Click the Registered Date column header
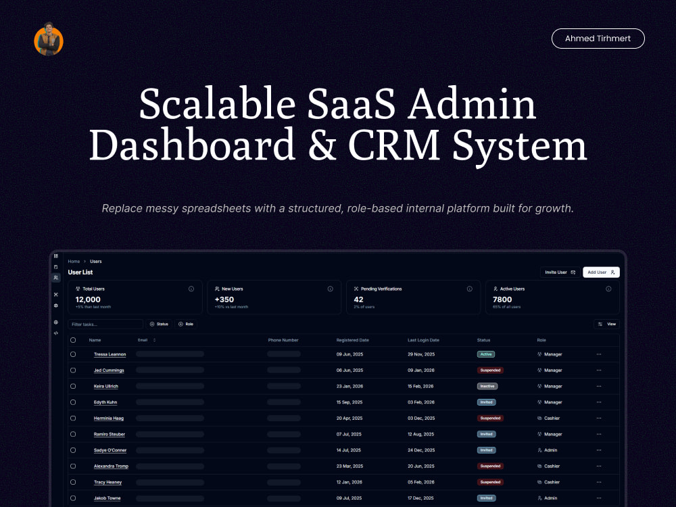Image resolution: width=676 pixels, height=507 pixels. pyautogui.click(x=353, y=340)
